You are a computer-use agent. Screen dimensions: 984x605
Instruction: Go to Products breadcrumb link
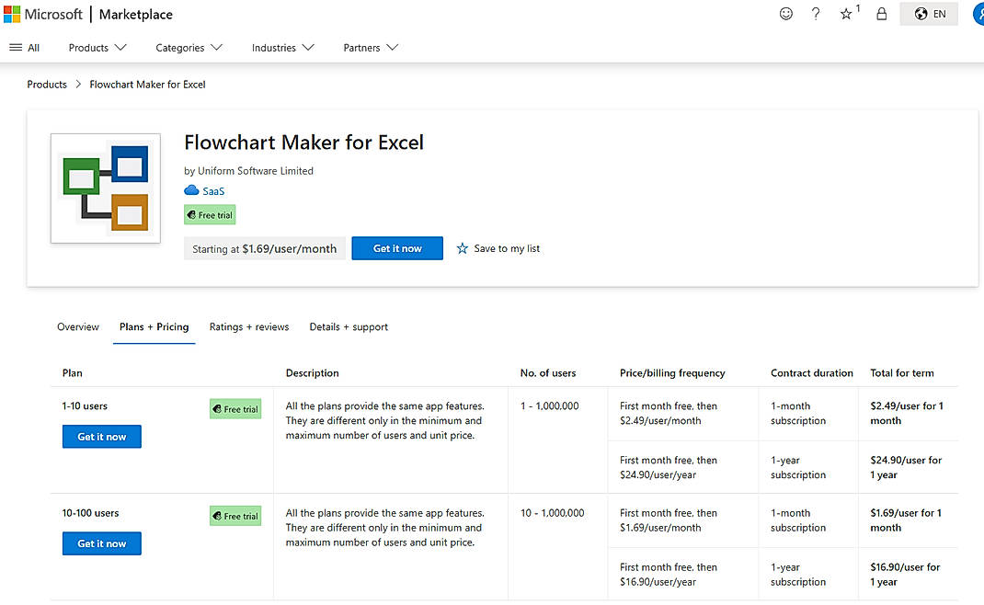point(46,84)
